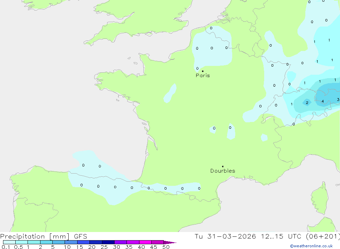Screen dimensions: 340x249
Task: Click the legend value '50'
Action: point(166,247)
